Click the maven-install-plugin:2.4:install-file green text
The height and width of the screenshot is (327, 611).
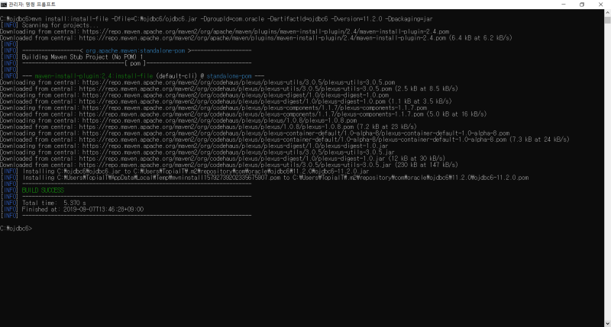[93, 75]
